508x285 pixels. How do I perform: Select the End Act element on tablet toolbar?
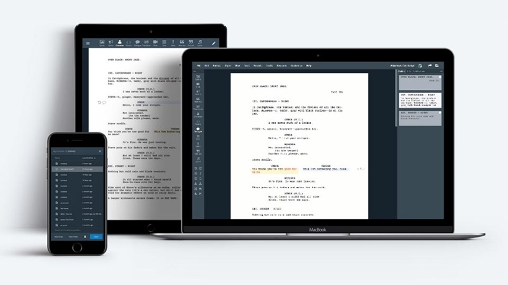191,43
